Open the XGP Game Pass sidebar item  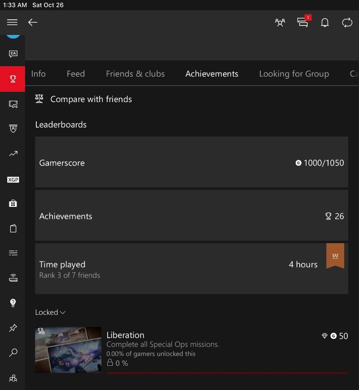click(x=13, y=180)
